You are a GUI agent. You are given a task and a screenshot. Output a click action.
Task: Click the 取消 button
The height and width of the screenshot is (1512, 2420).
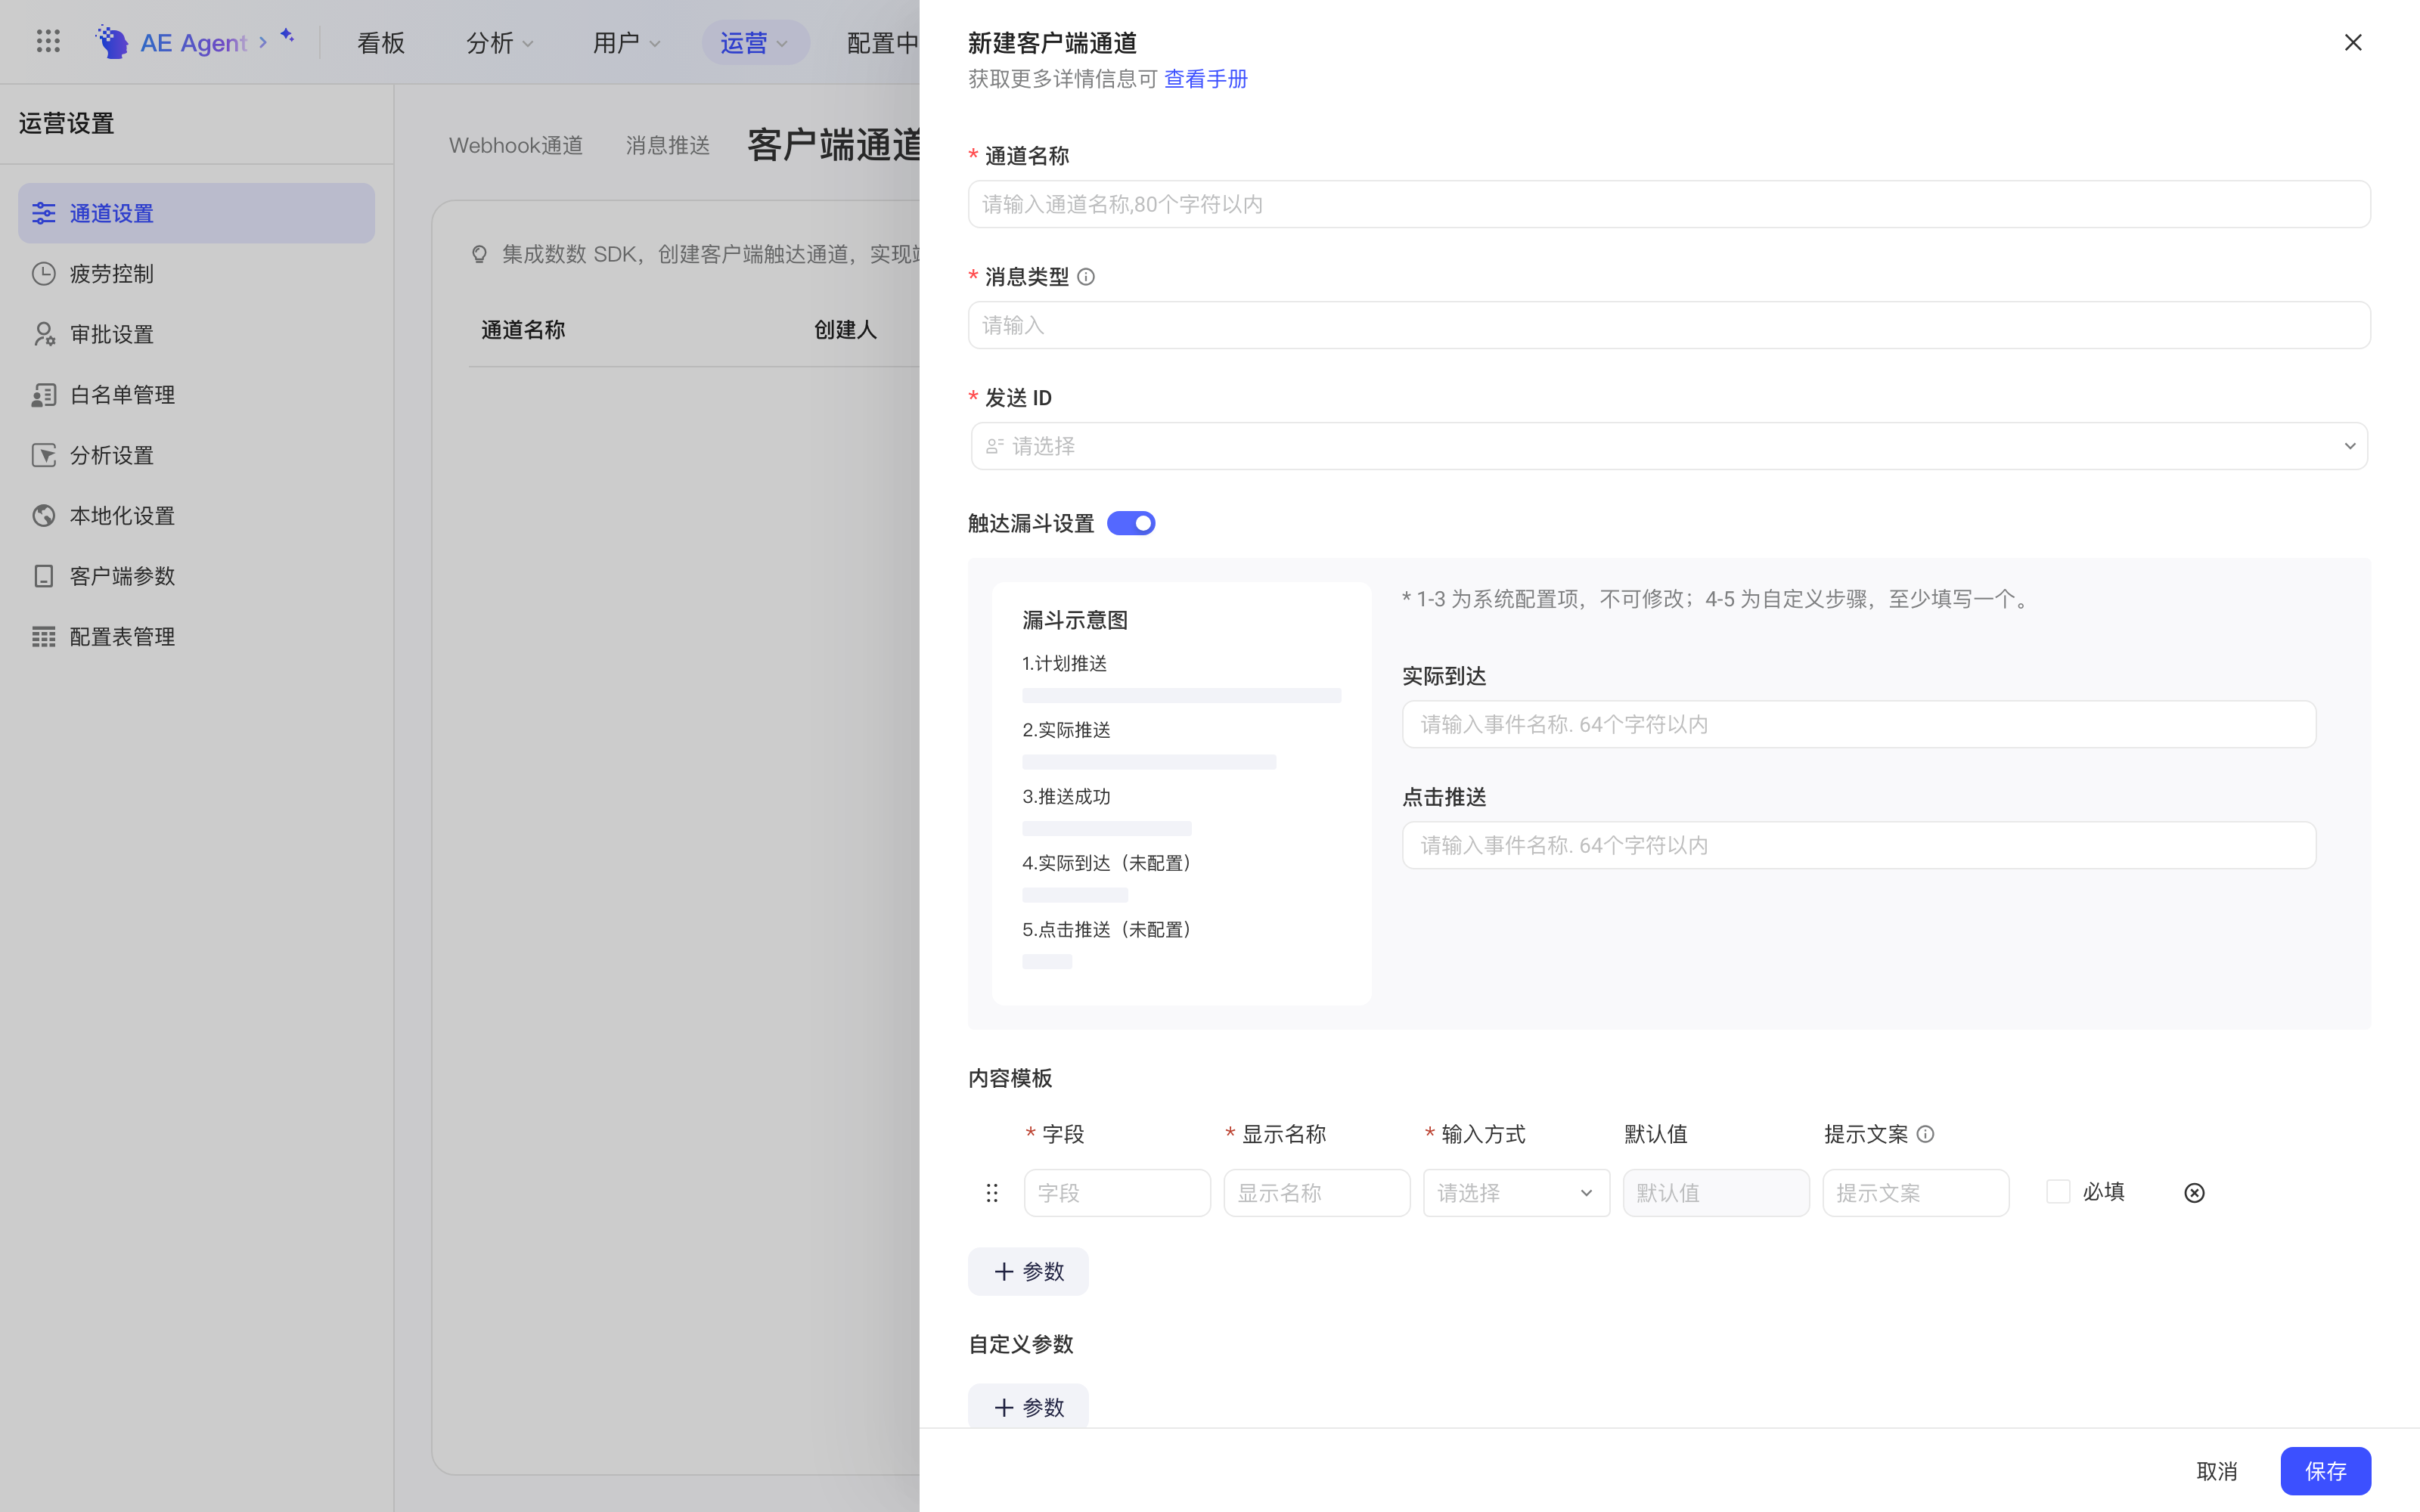click(2217, 1471)
